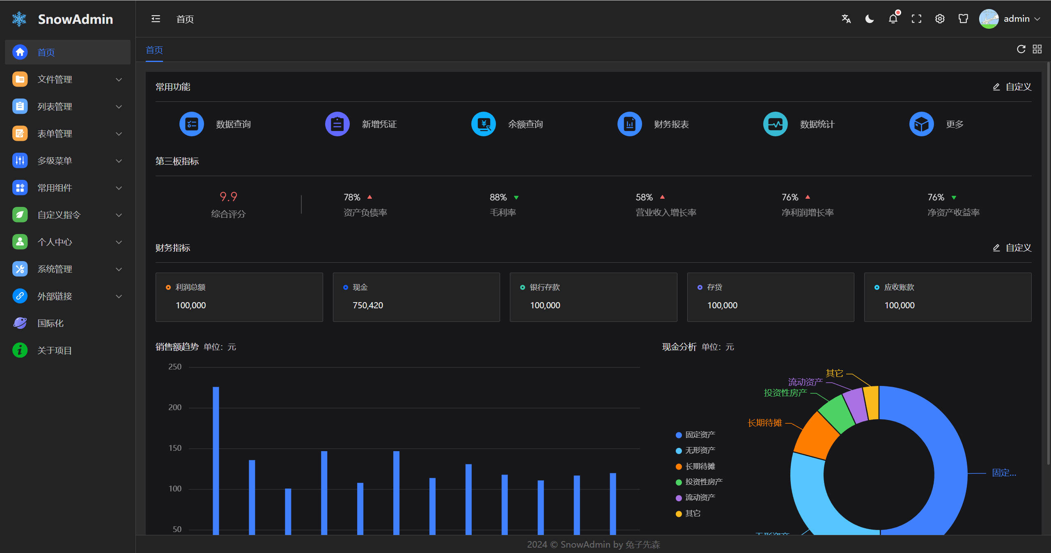Open system settings gear icon
Screen dimensions: 1051x553
[x=940, y=19]
